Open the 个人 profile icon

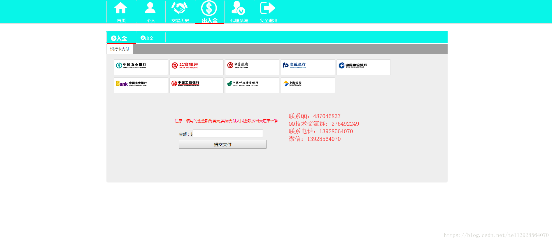pyautogui.click(x=150, y=8)
